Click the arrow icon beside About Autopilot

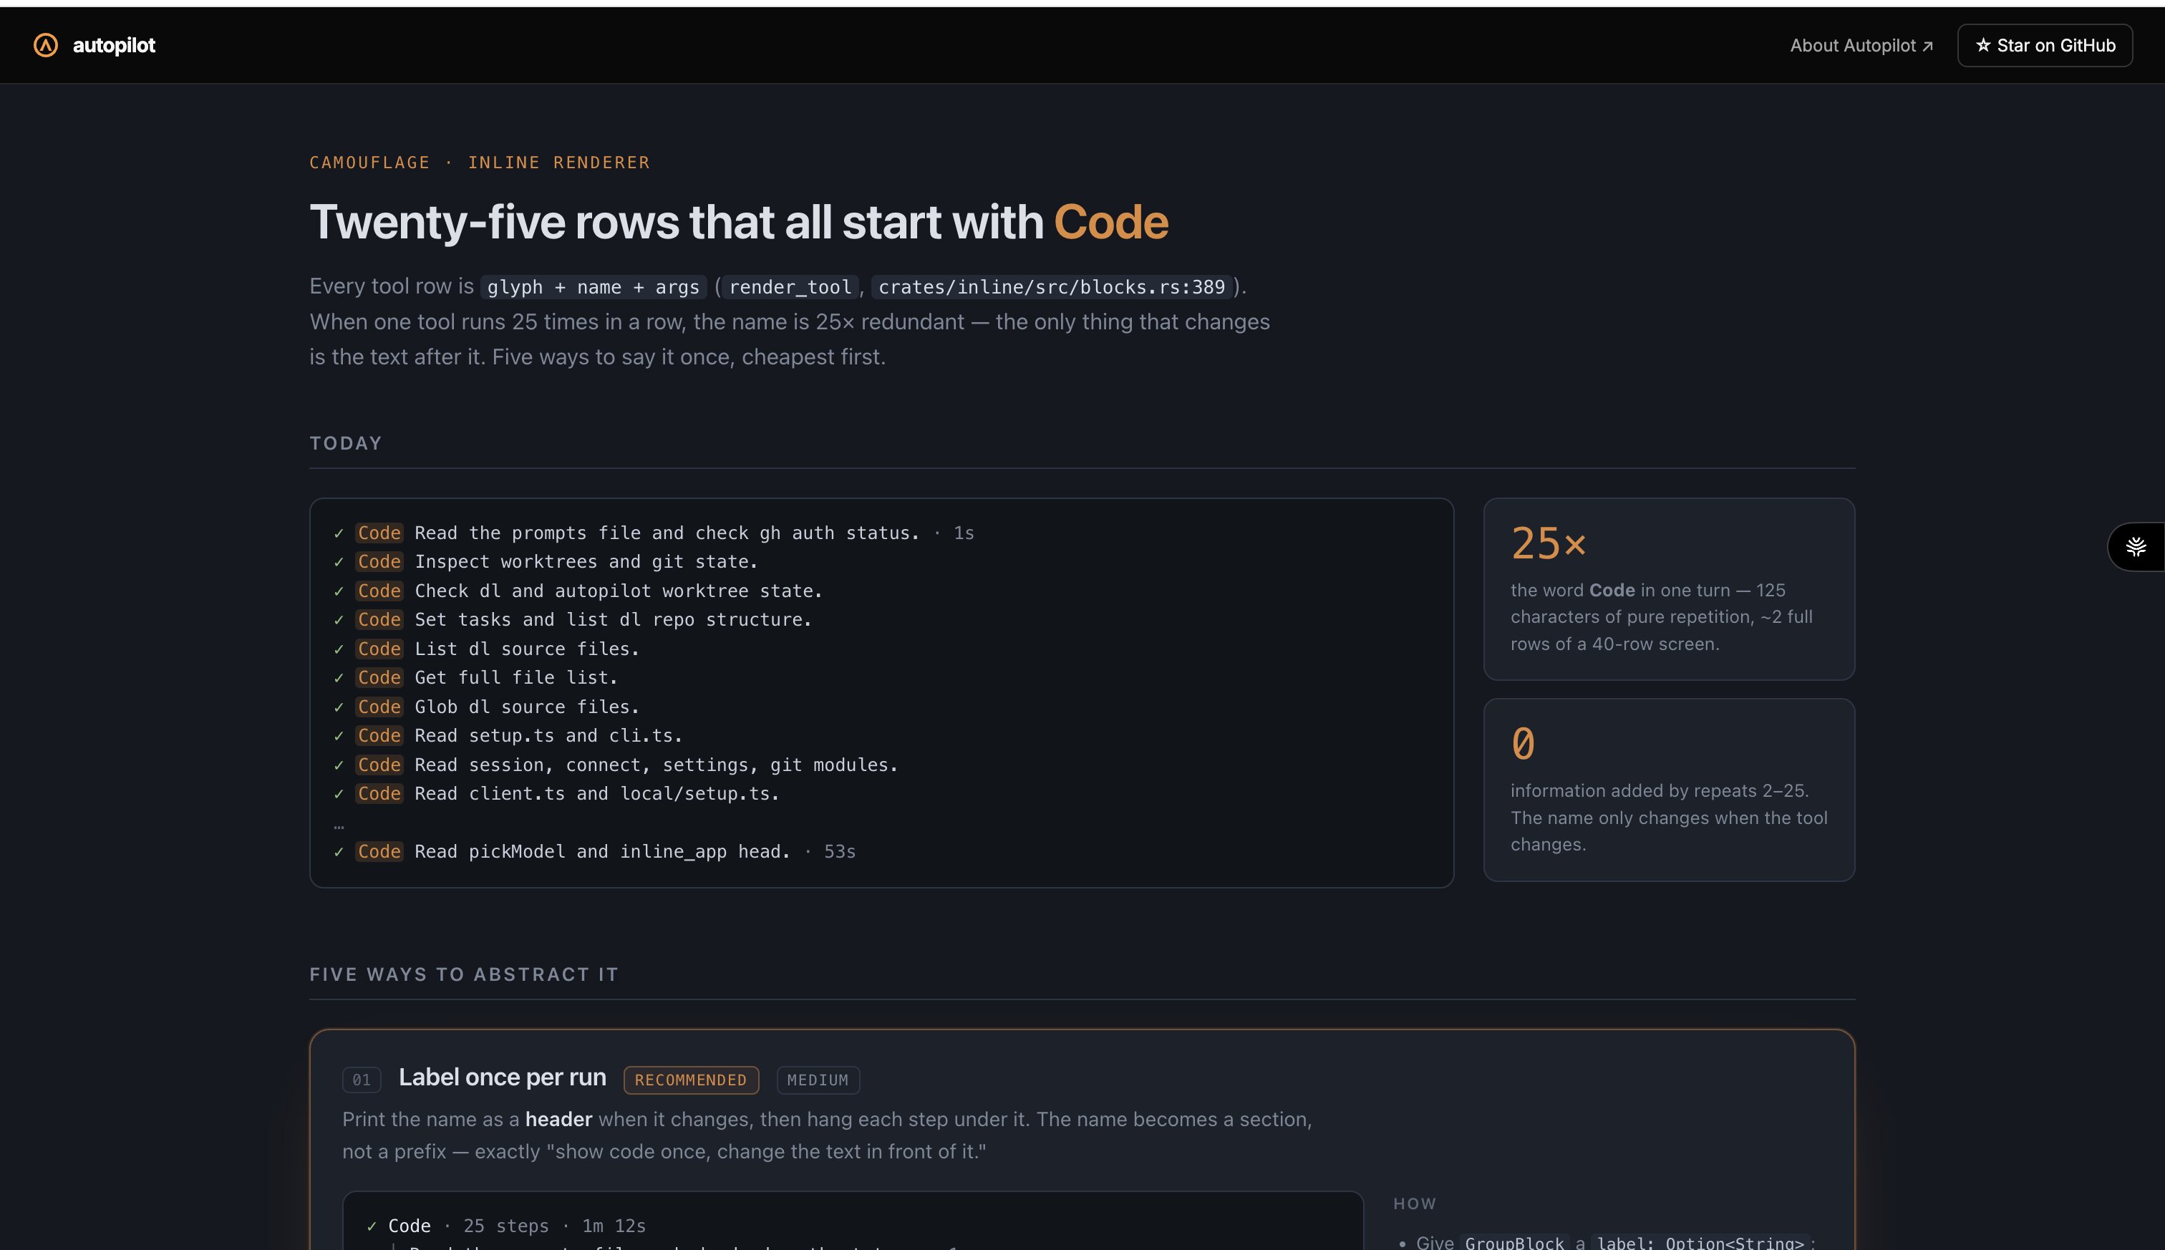[x=1927, y=47]
